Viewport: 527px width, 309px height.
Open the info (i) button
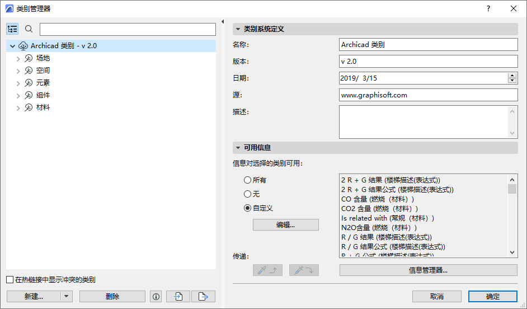coord(156,297)
